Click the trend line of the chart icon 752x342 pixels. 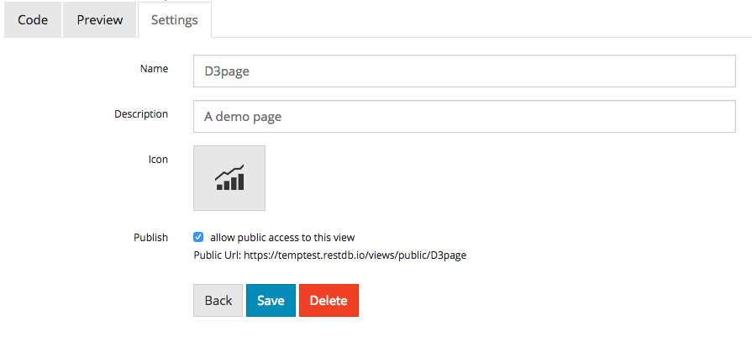[x=229, y=172]
